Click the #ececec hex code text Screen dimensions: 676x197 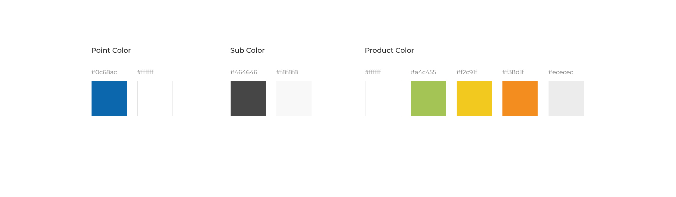561,72
